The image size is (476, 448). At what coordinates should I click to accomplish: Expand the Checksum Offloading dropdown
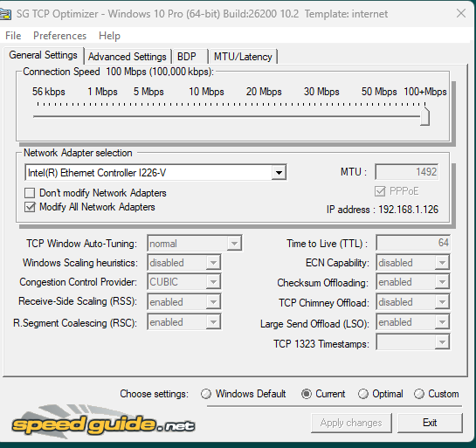(442, 282)
